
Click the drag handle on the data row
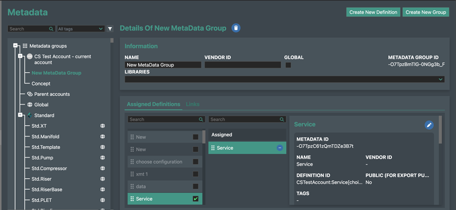click(132, 187)
